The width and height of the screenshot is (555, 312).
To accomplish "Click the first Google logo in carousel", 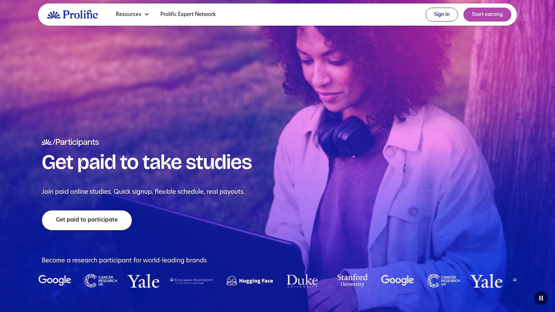I will (55, 280).
